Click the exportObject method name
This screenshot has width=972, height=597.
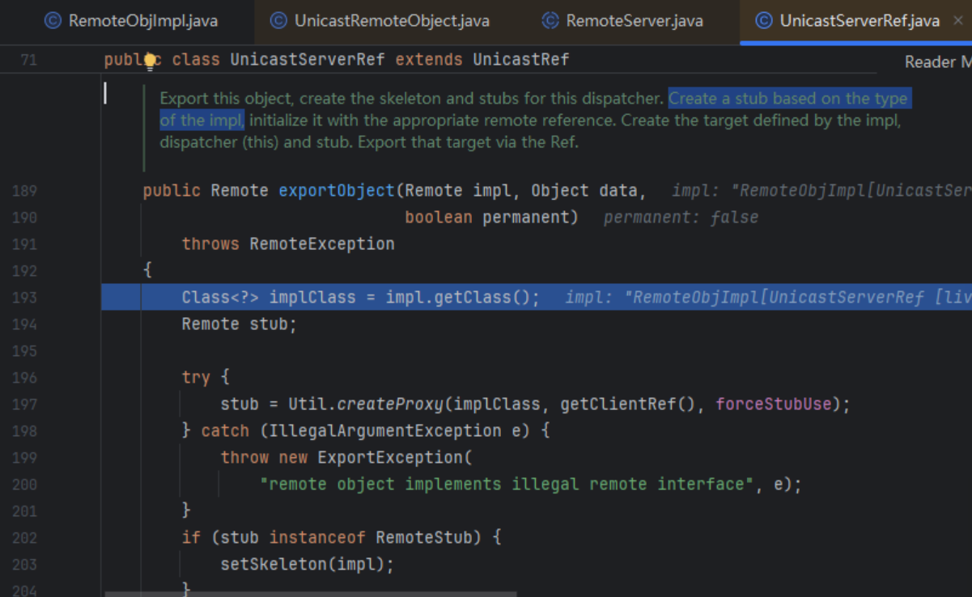click(x=337, y=191)
